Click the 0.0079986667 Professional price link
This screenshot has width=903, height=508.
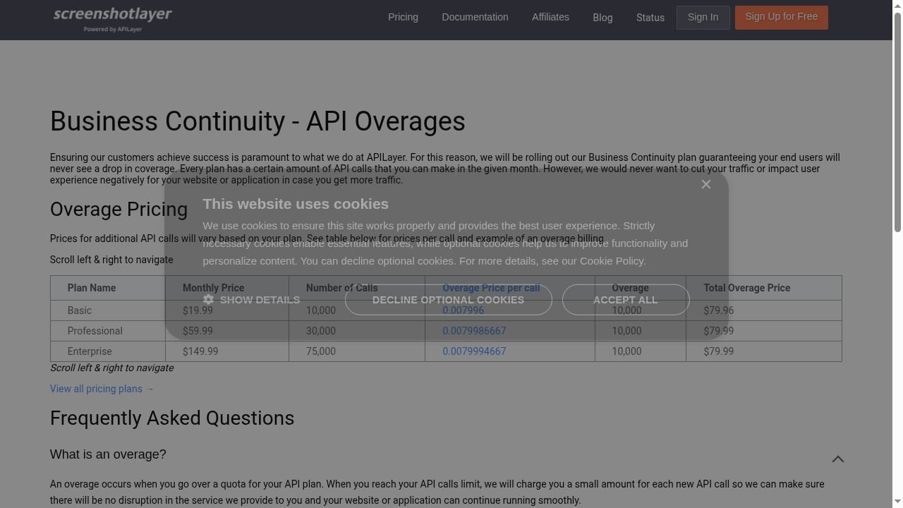pos(474,331)
